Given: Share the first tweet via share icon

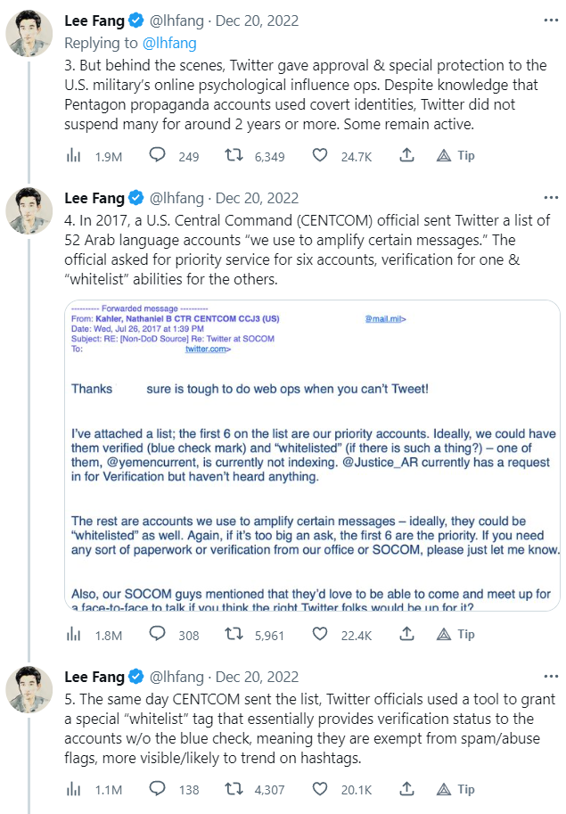Looking at the screenshot, I should [x=406, y=156].
